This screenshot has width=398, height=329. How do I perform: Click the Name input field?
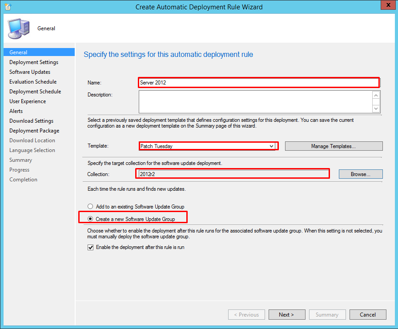coord(258,82)
